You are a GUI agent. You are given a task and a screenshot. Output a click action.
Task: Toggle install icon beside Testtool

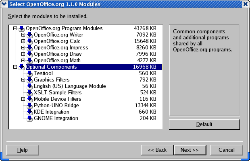[30, 73]
